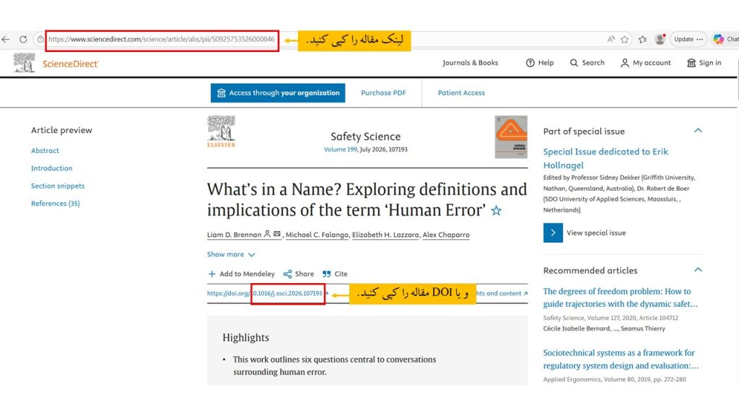Click author person icon after Liam D. Brennan
The image size is (739, 416).
267,234
